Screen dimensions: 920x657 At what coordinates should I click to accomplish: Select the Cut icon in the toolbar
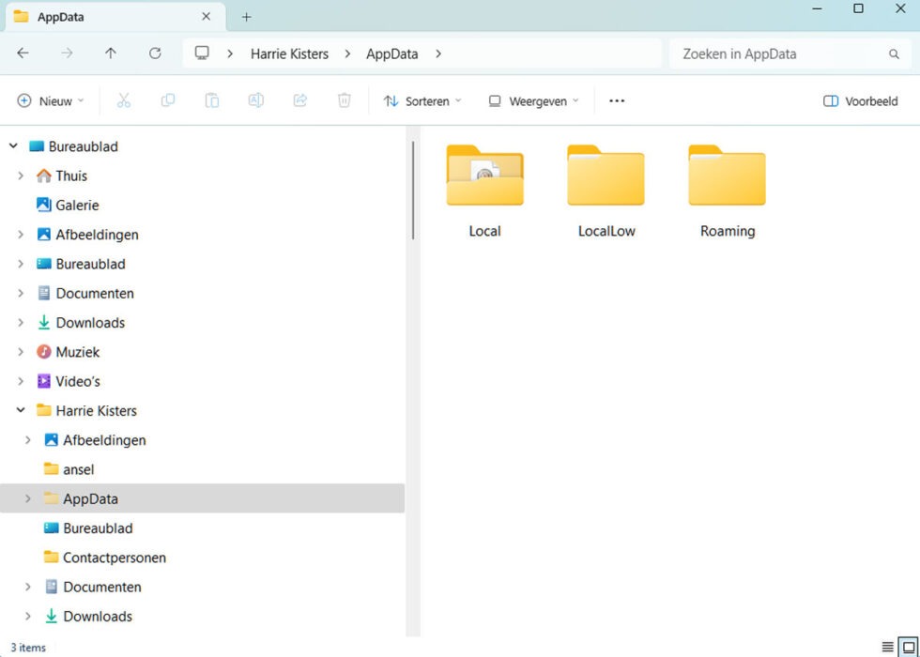pyautogui.click(x=123, y=100)
